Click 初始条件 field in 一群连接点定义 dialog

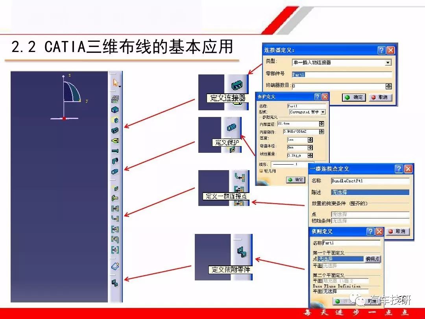coord(370,221)
